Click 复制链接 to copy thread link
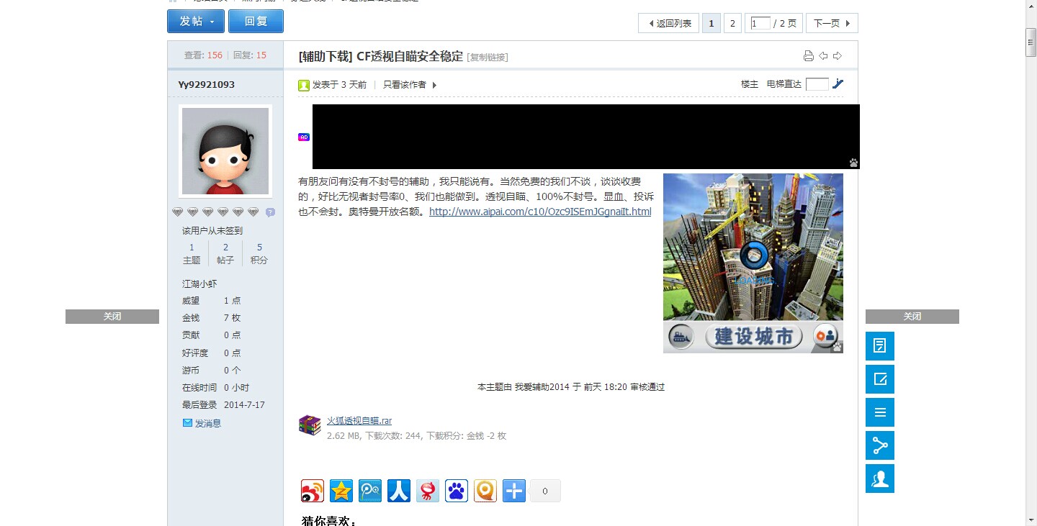Image resolution: width=1037 pixels, height=526 pixels. 488,58
